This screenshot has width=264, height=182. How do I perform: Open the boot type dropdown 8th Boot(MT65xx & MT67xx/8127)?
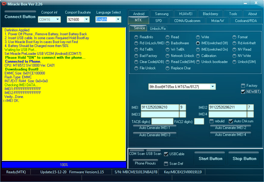point(182,86)
